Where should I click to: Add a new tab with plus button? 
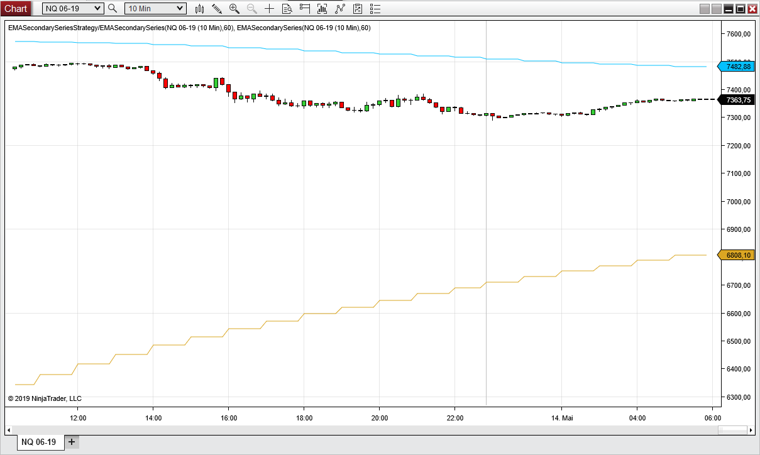point(72,442)
